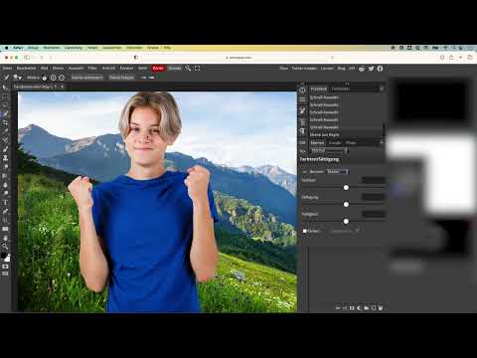Select the Gradient tool
This screenshot has height=358, width=477.
(x=5, y=176)
